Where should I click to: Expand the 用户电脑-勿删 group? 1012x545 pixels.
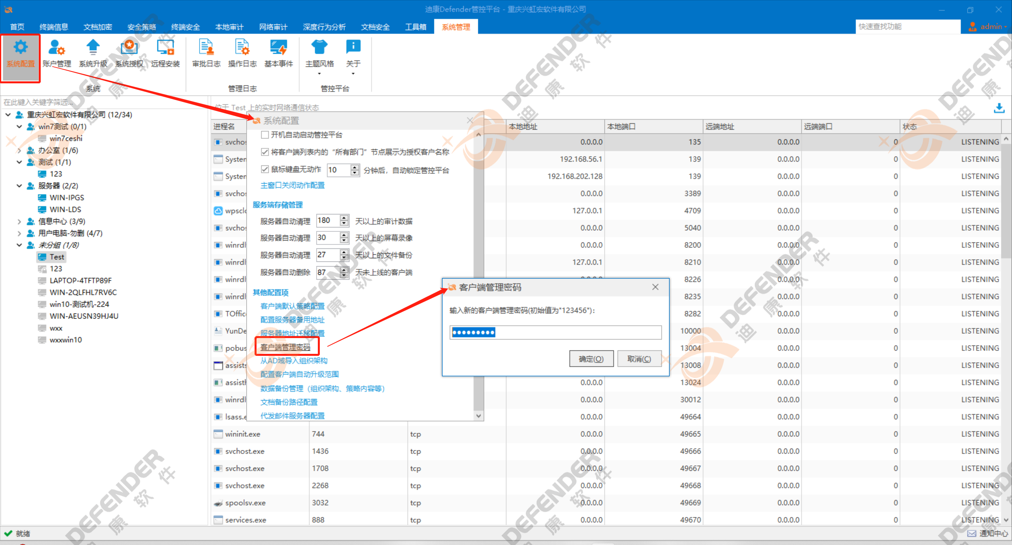pos(19,233)
